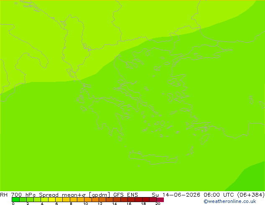Select the dark red swatch above 18
The image size is (265, 205).
coord(146,200)
